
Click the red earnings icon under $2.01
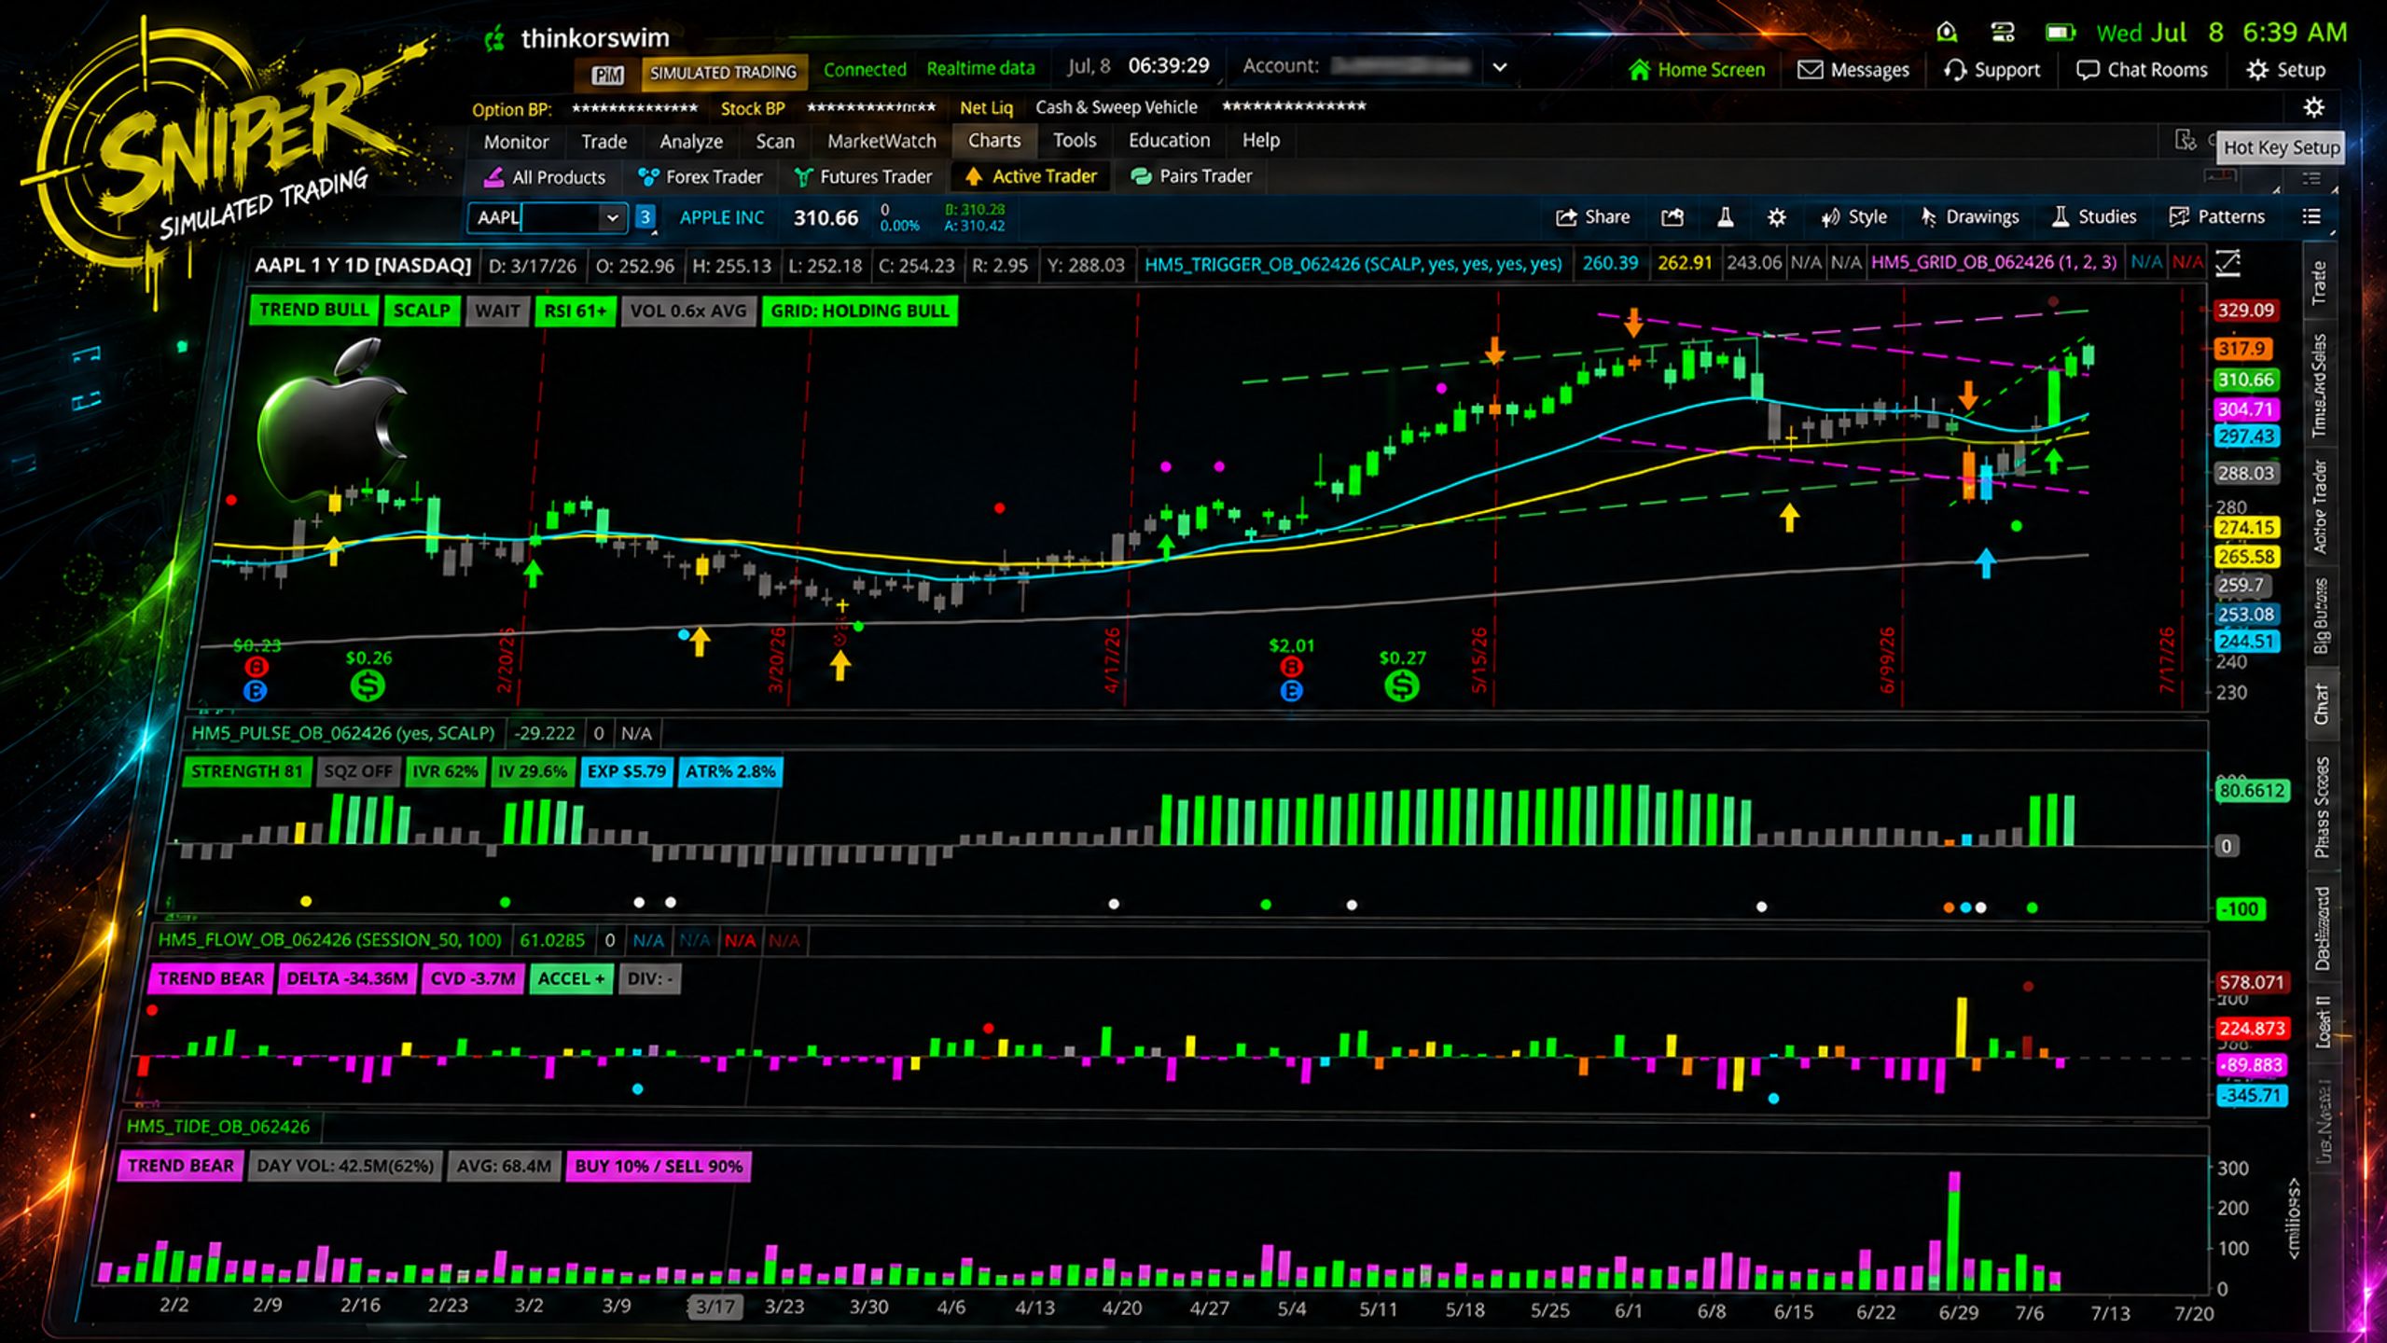pos(1291,667)
